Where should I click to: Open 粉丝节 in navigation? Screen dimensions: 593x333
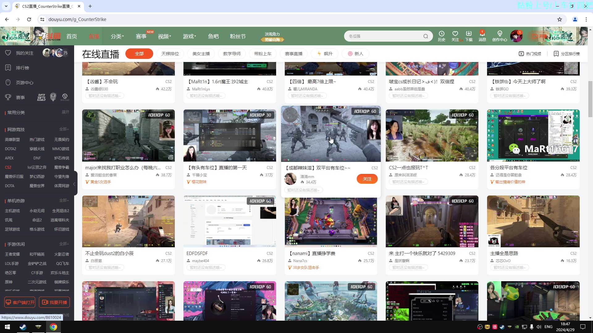[x=238, y=36]
